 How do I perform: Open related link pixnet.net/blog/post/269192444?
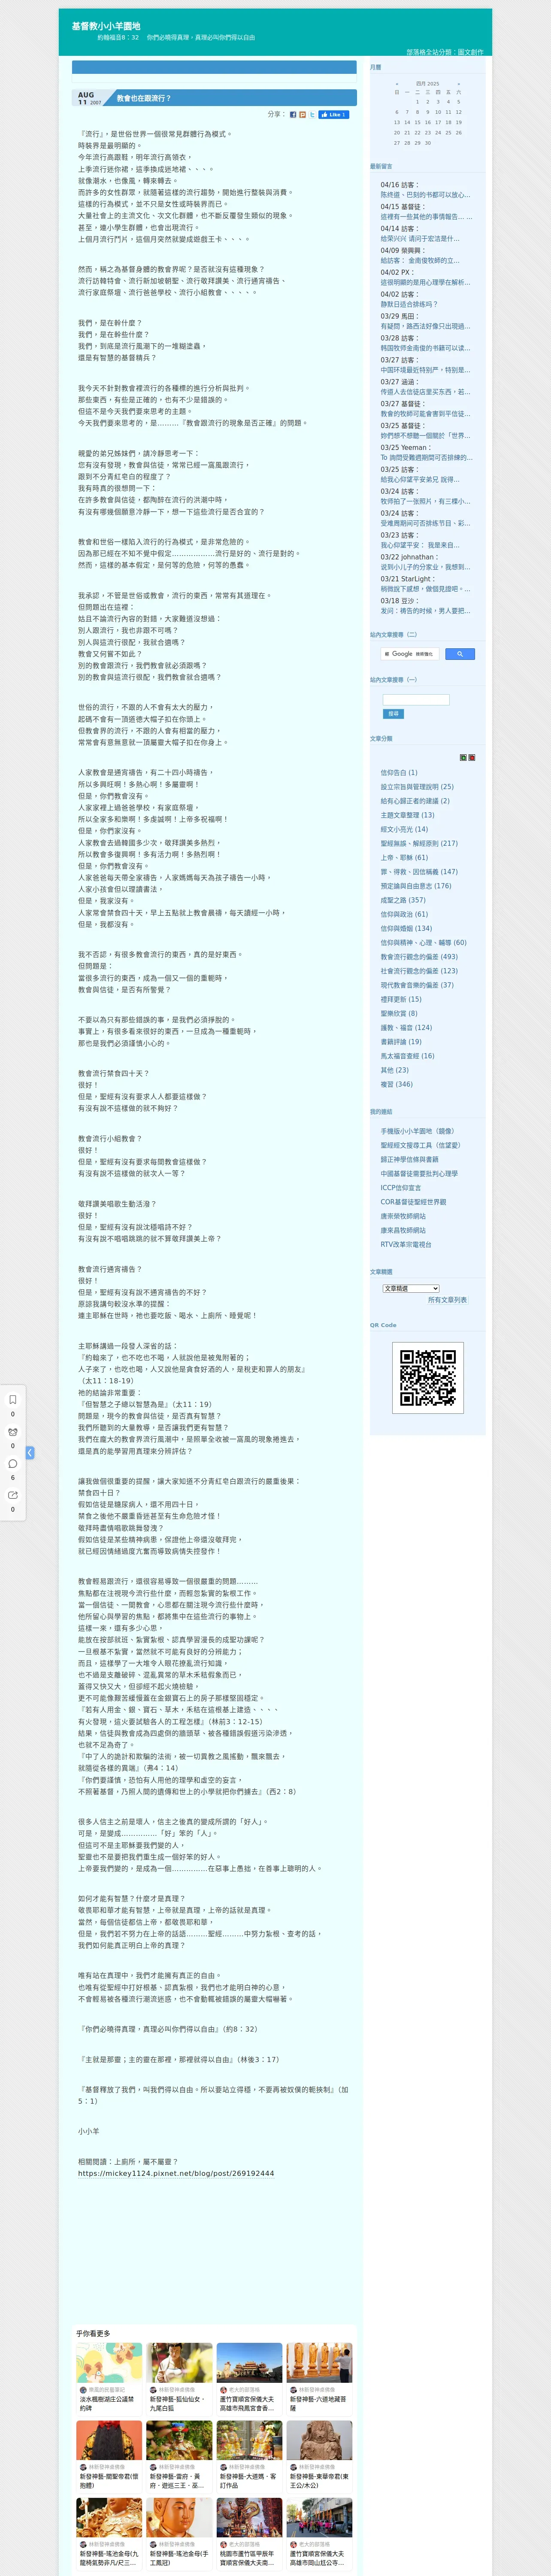tap(176, 2173)
